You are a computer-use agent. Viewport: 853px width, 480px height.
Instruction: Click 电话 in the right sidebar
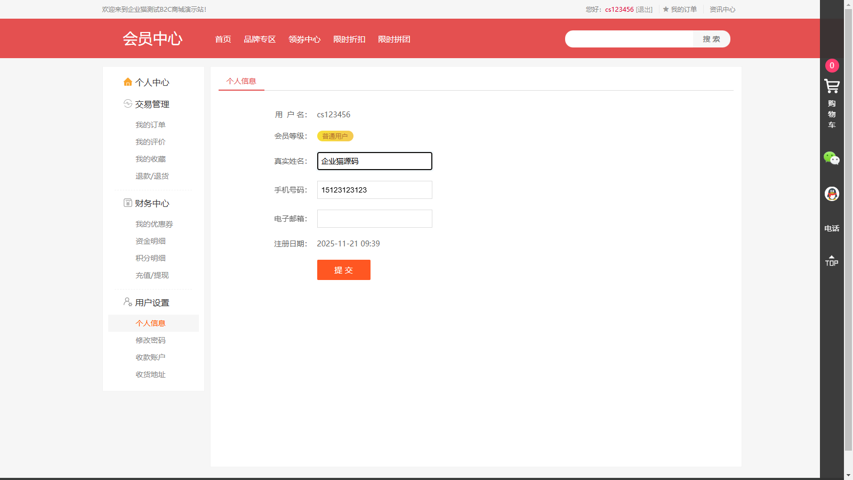point(832,228)
